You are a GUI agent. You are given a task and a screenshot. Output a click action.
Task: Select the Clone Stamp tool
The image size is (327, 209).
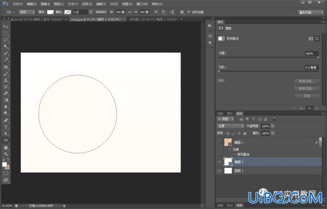(x=6, y=80)
